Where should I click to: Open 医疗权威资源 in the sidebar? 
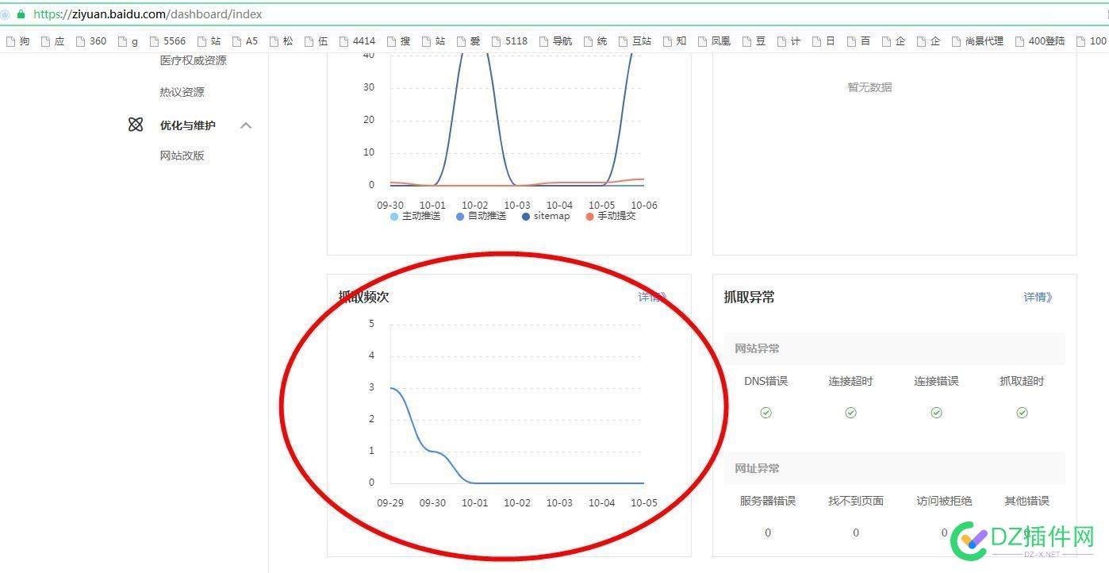pyautogui.click(x=193, y=60)
